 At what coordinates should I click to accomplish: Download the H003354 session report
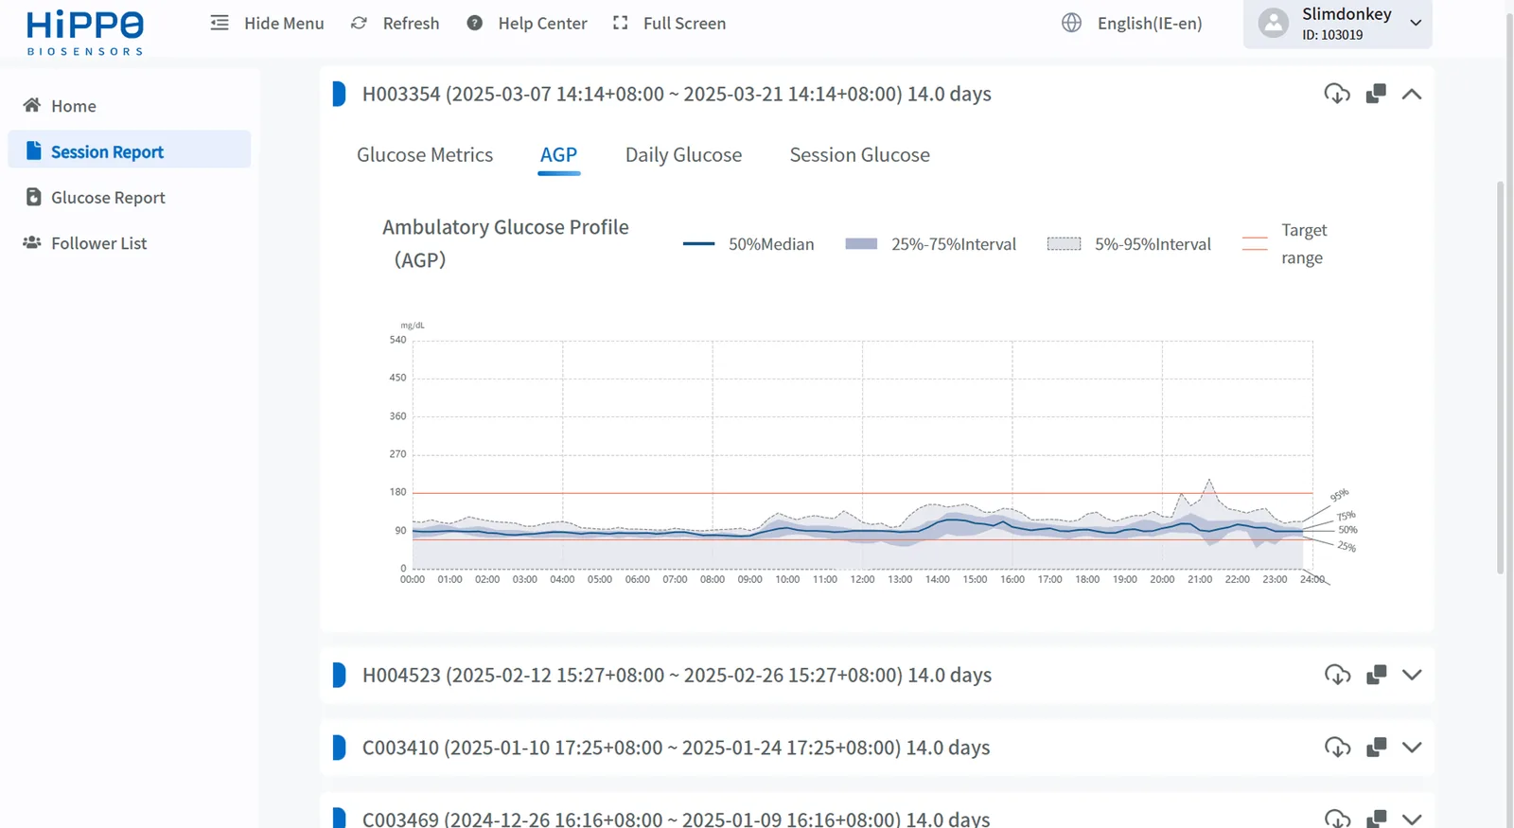(1337, 94)
